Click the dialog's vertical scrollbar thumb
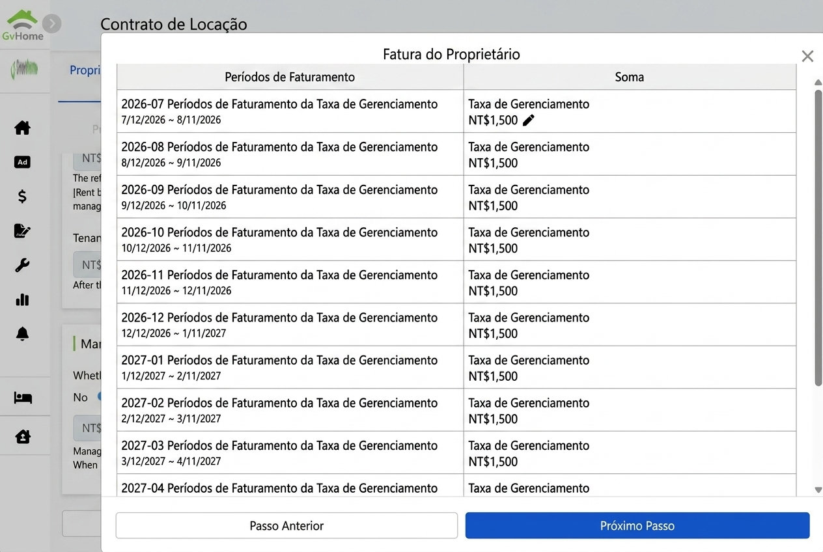Screen dimensions: 823x552 (818, 237)
